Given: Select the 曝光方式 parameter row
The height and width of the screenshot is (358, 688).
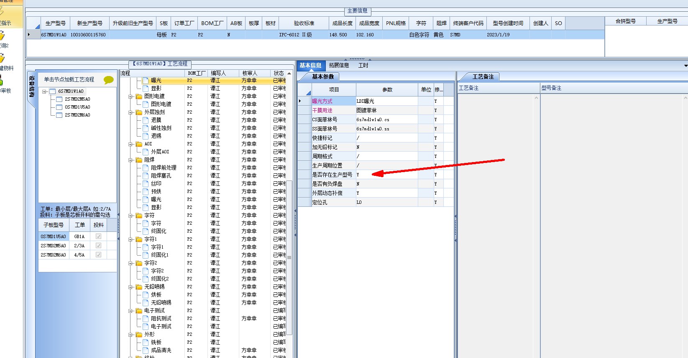Looking at the screenshot, I should (376, 101).
